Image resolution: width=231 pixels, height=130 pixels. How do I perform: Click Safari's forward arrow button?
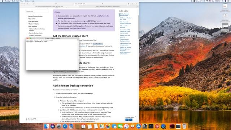[30, 4]
